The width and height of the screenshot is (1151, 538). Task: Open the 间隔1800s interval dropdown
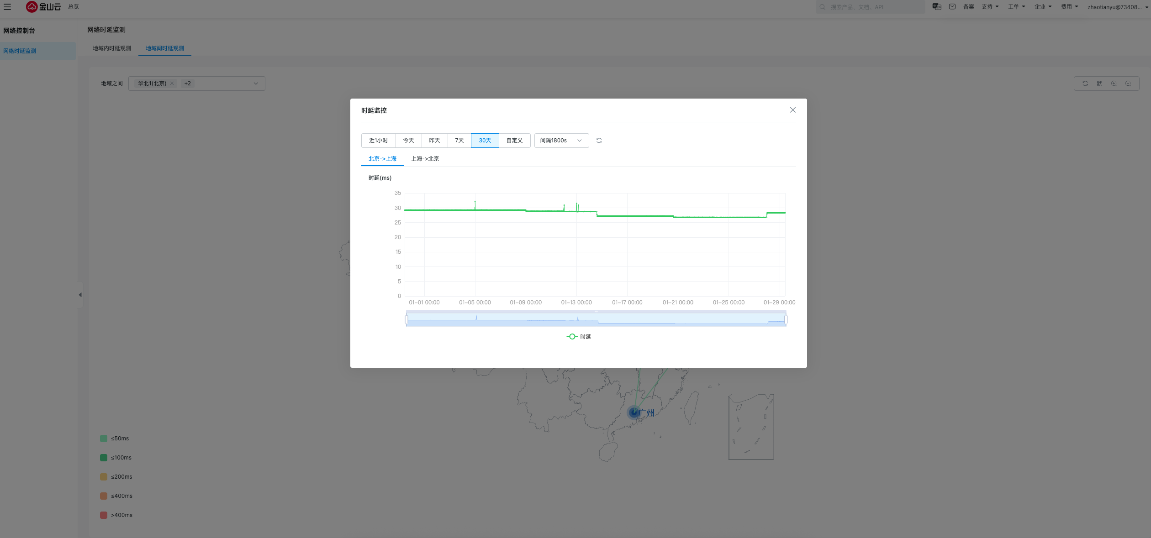(561, 141)
